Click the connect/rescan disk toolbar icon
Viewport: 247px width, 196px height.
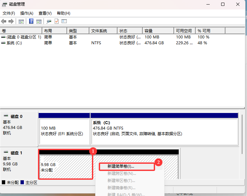pyautogui.click(x=49, y=21)
